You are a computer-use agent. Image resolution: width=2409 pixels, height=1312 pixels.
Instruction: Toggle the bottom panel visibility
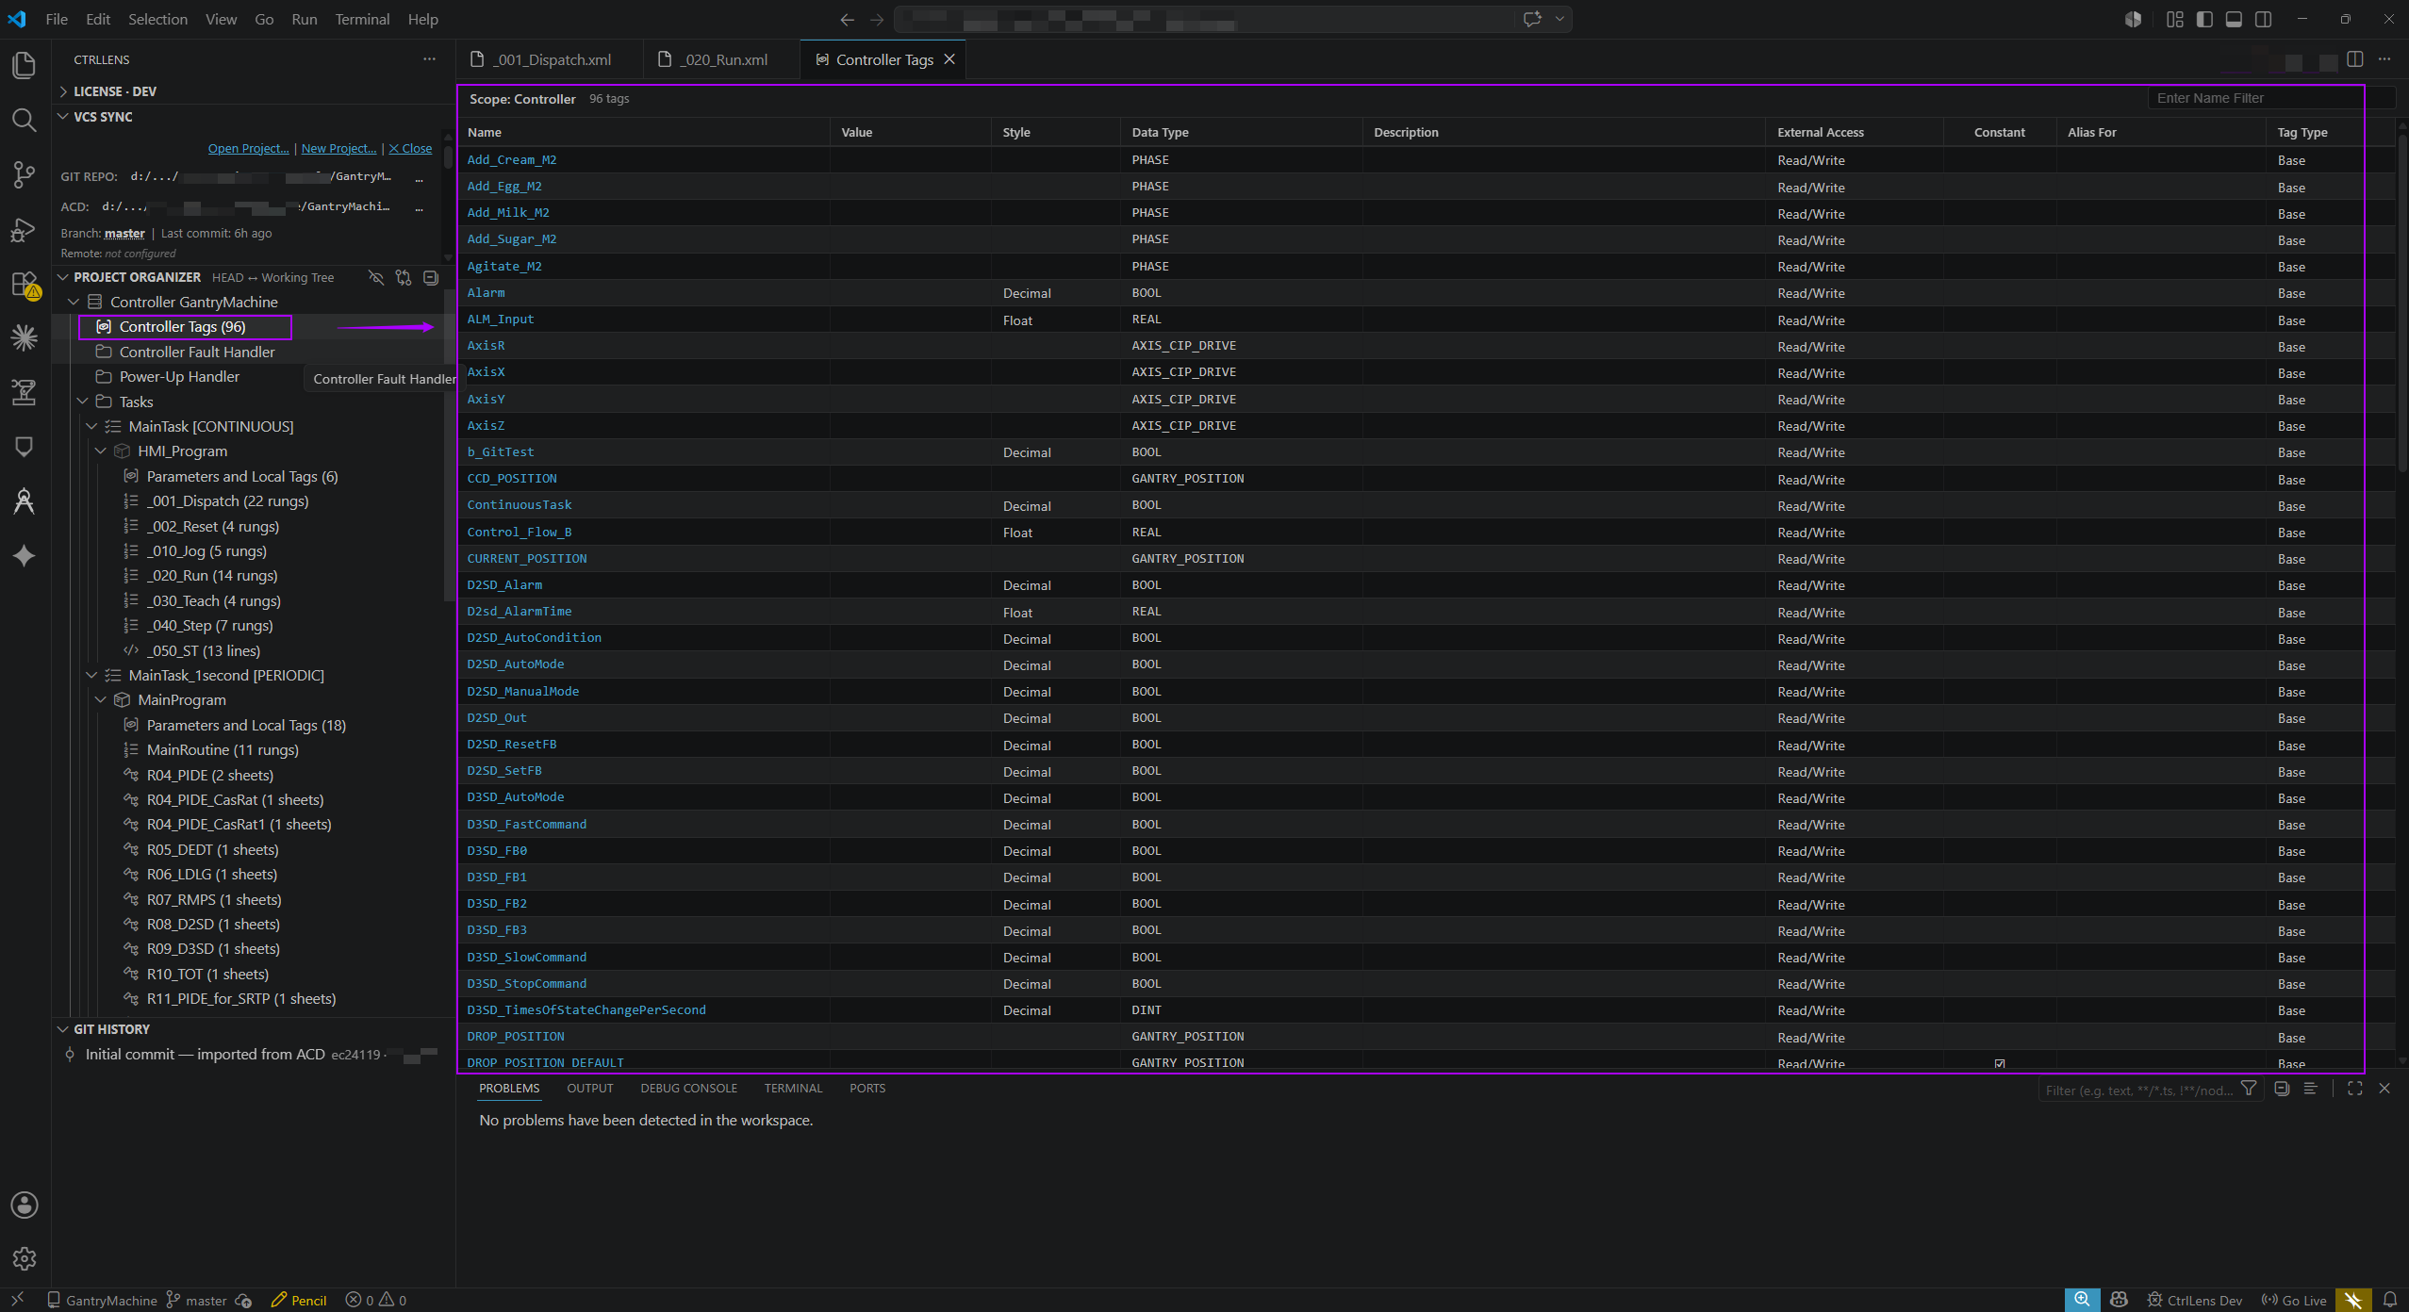pyautogui.click(x=2234, y=19)
